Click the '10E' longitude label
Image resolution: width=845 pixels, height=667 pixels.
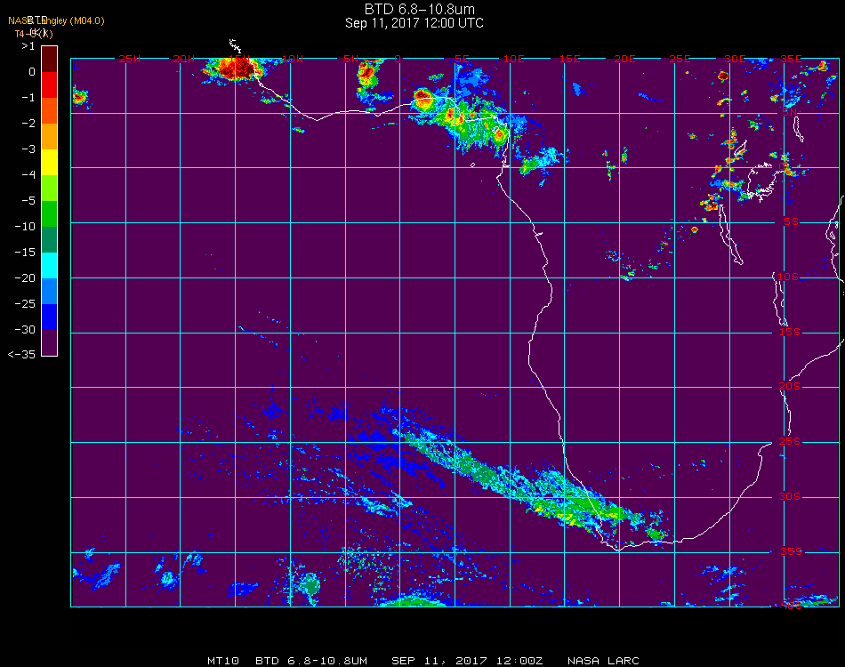(x=513, y=59)
